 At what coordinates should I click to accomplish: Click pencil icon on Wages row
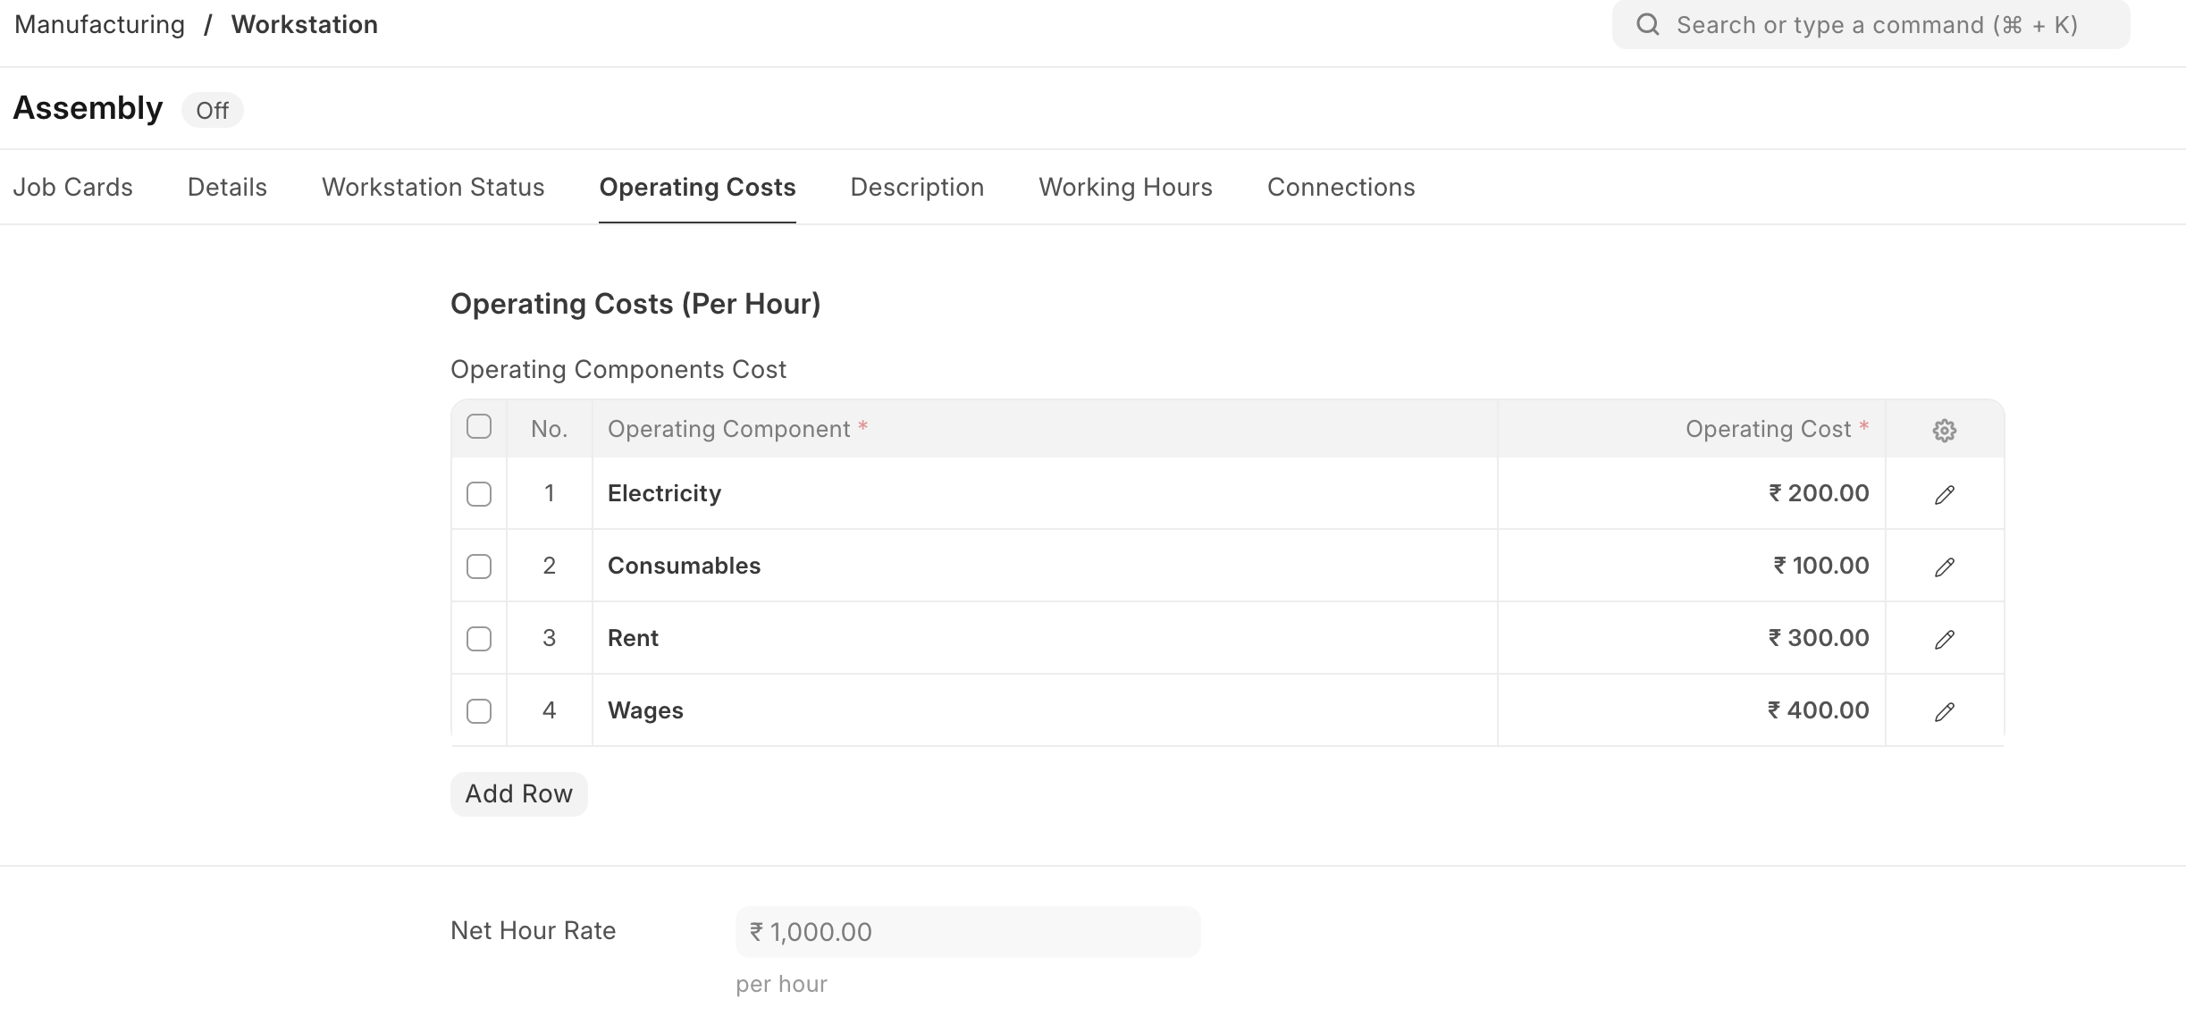1944,711
